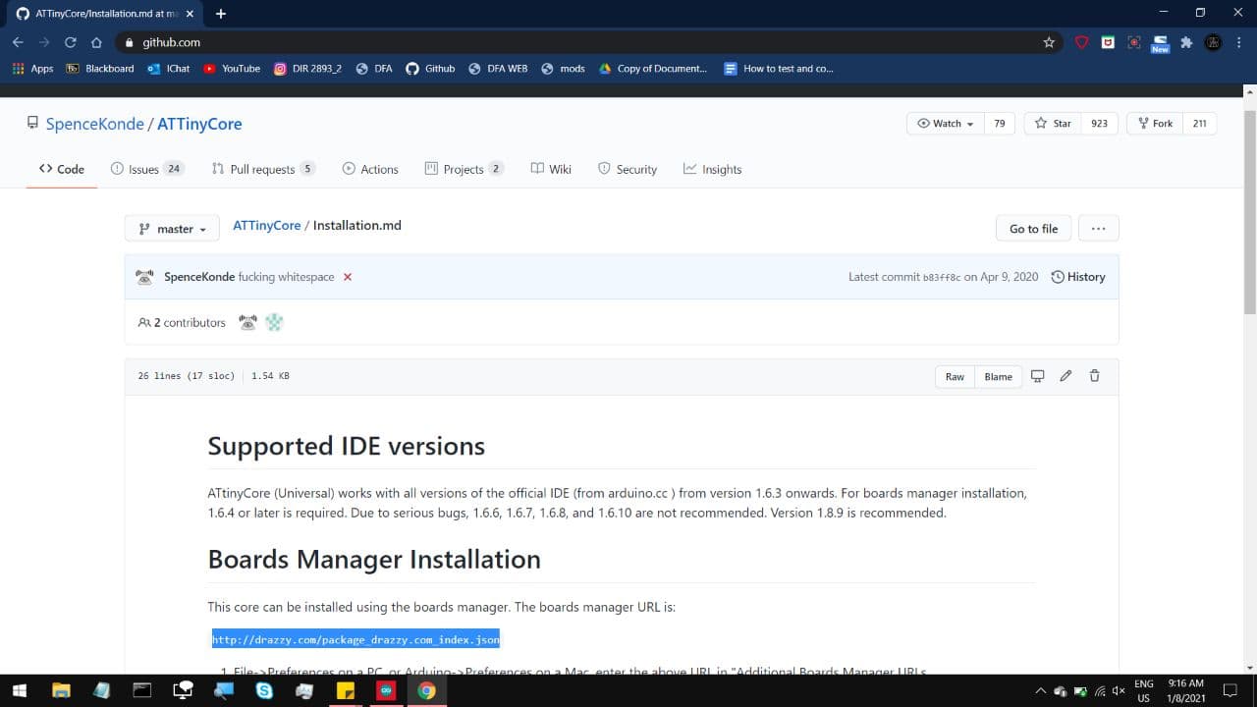This screenshot has height=707, width=1257.
Task: Open the Insights tab
Action: point(713,169)
